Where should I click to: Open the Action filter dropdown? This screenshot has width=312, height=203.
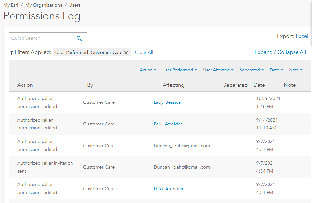pos(148,70)
